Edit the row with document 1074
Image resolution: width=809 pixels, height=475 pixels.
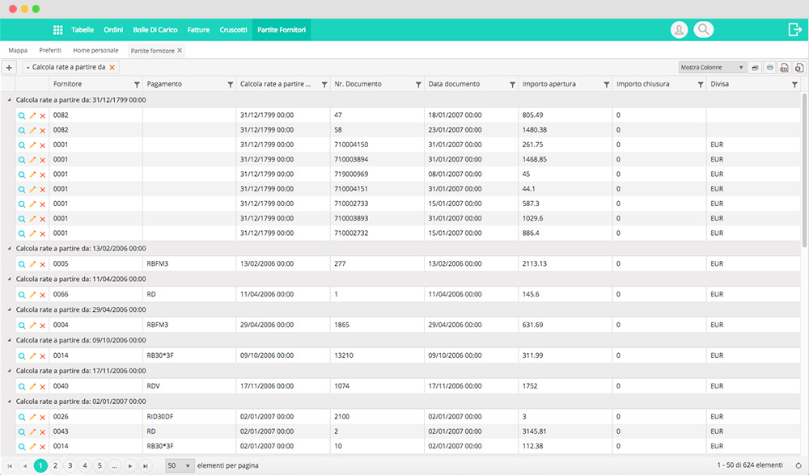(32, 386)
